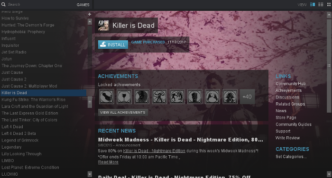The height and width of the screenshot is (178, 332).
Task: Open the sixth locked achievement icon
Action: click(x=194, y=97)
